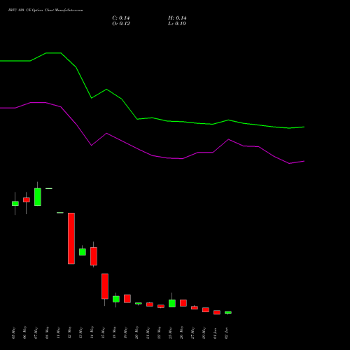The image size is (350, 350).
Task: Click the '15 May' date label
Action: click(103, 333)
